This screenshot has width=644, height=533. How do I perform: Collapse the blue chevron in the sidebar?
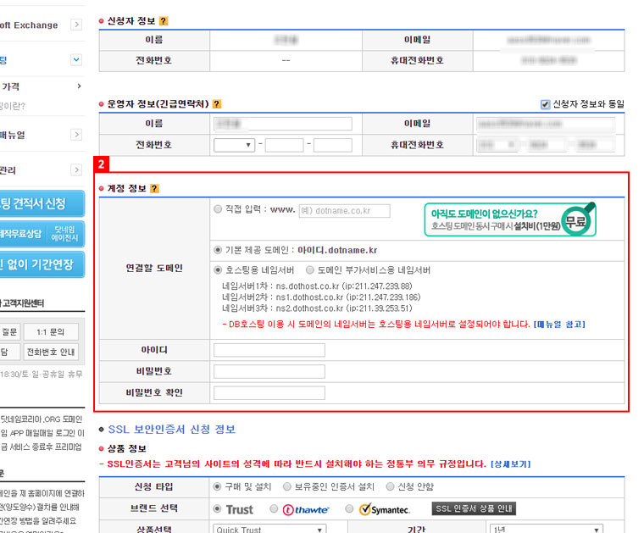[x=76, y=59]
